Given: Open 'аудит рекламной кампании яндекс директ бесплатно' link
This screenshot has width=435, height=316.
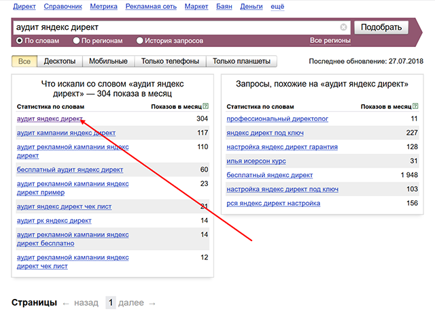Looking at the screenshot, I should 73,239.
